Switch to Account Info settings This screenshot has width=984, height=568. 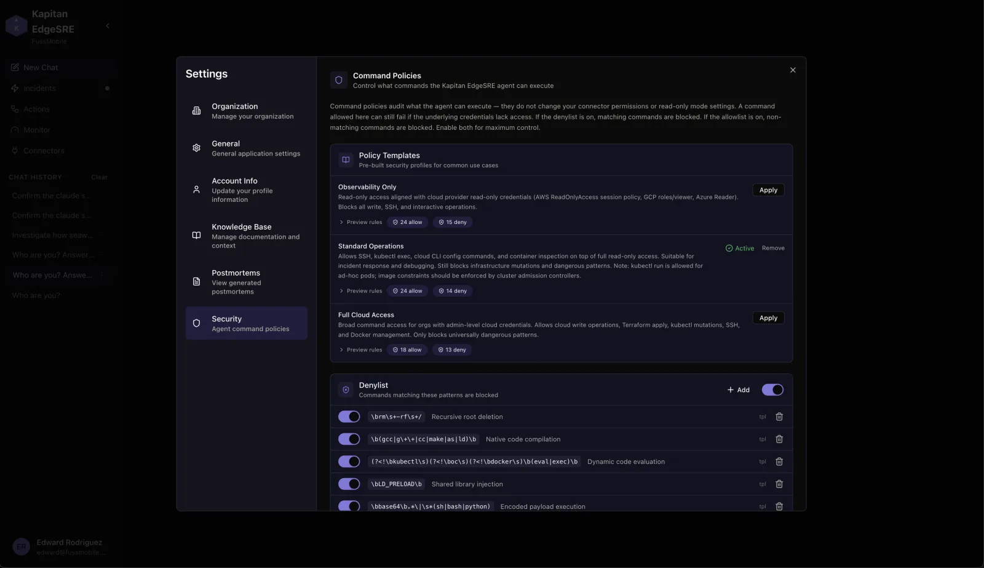[247, 190]
